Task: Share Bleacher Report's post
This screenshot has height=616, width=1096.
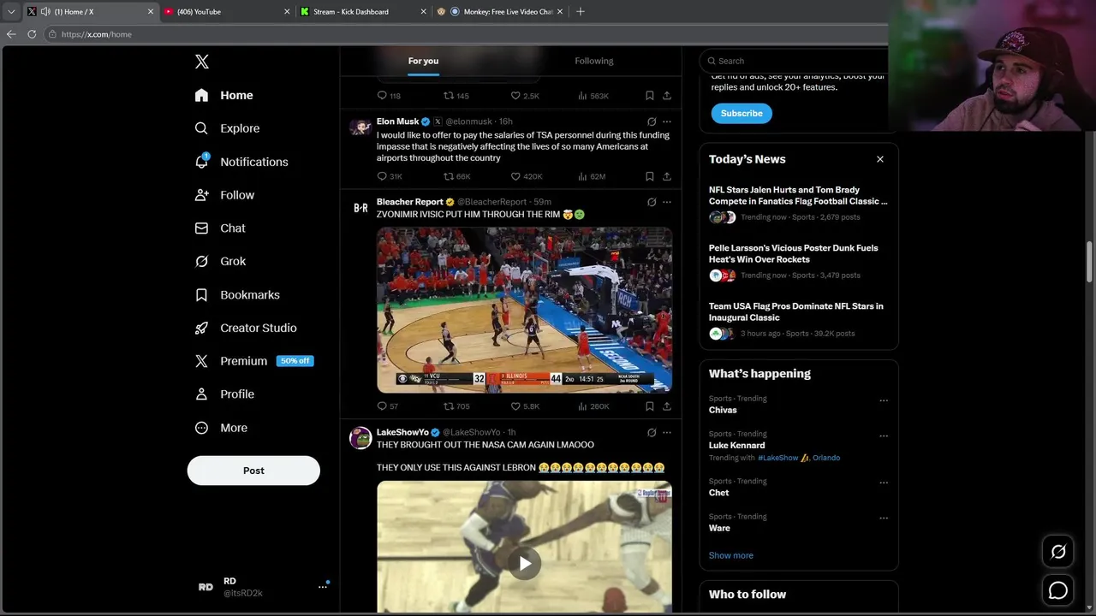Action: [x=667, y=406]
